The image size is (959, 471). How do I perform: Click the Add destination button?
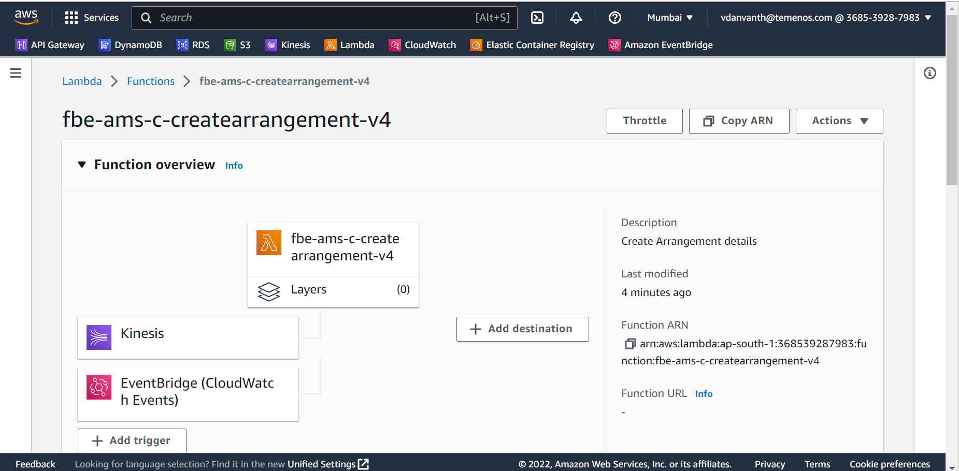(x=522, y=329)
